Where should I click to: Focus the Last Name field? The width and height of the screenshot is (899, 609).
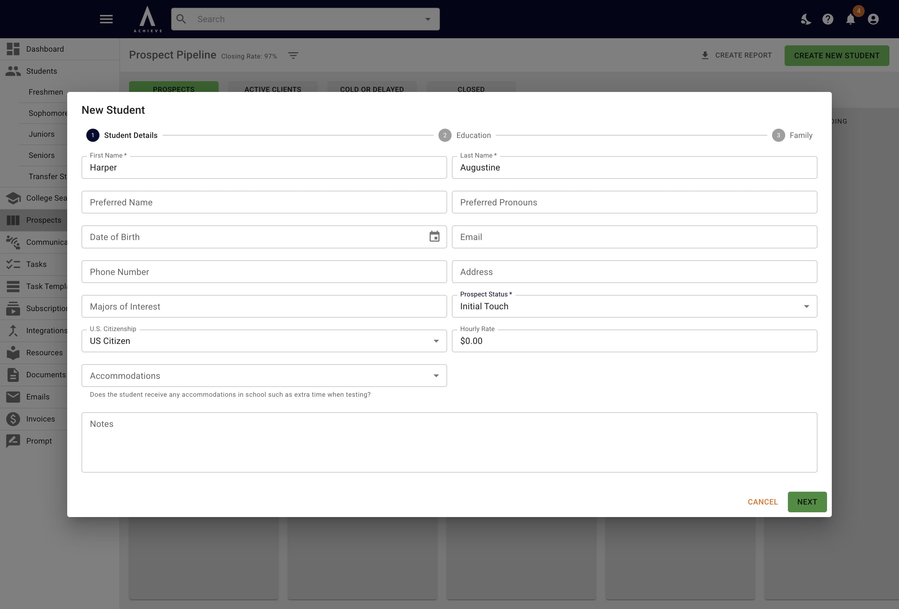point(634,167)
